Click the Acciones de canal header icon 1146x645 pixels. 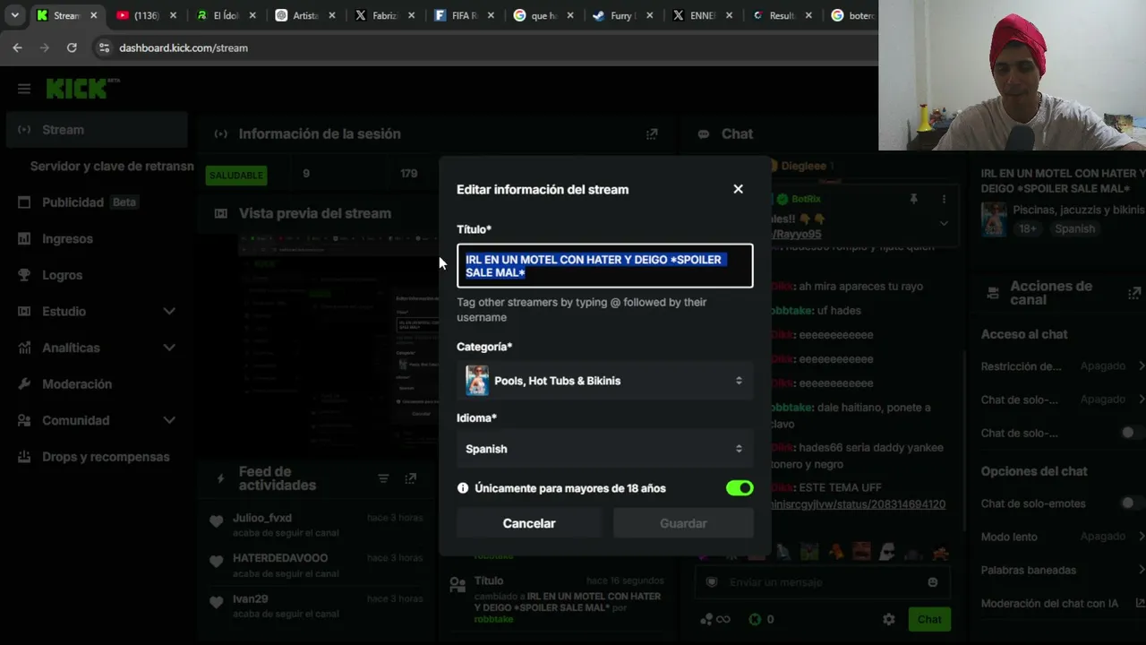coord(992,293)
